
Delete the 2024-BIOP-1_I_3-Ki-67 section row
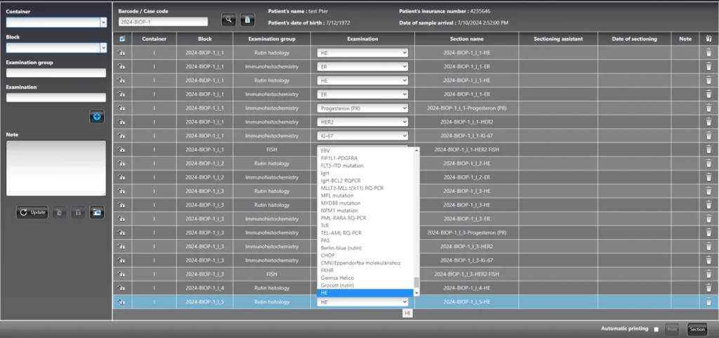coord(708,260)
